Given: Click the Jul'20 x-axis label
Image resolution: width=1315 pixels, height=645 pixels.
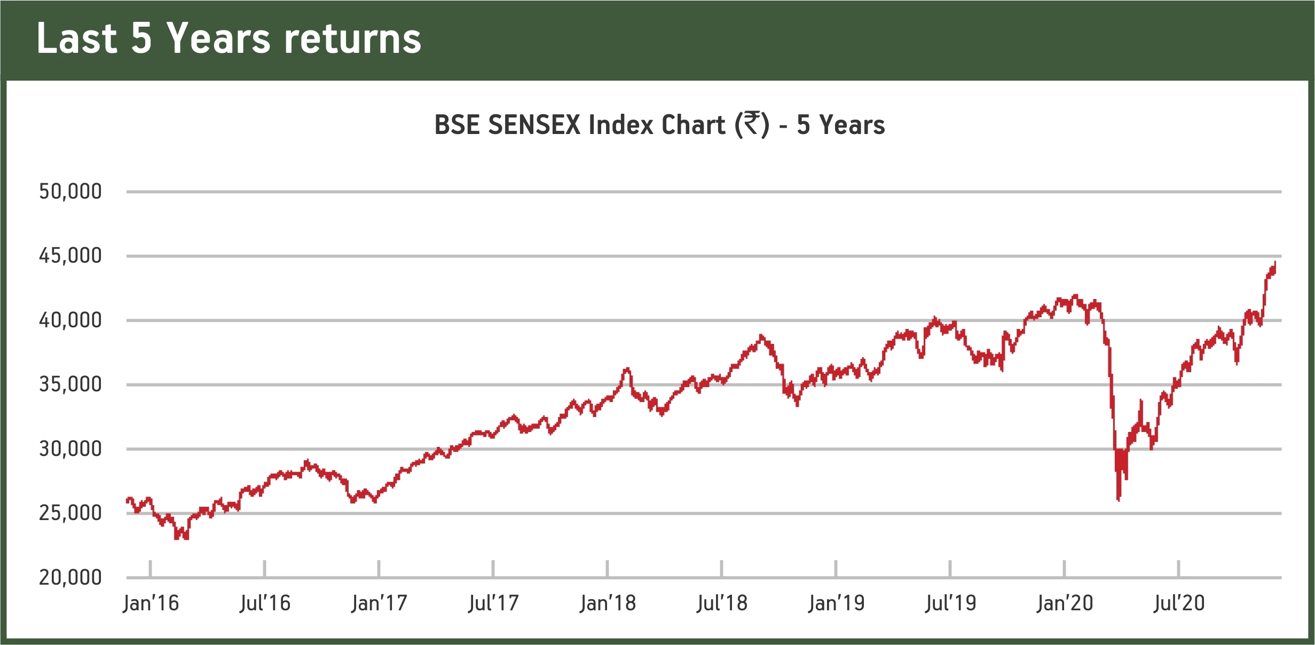Looking at the screenshot, I should pos(1179,603).
